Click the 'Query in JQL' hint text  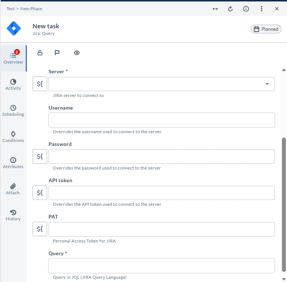click(x=90, y=277)
